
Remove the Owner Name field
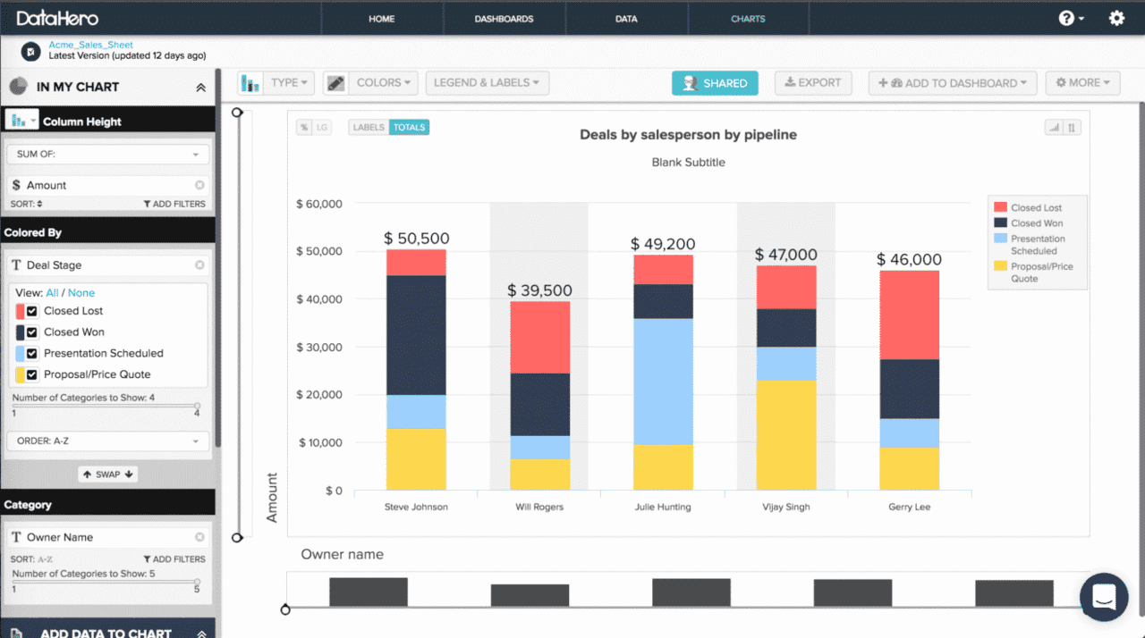click(199, 537)
